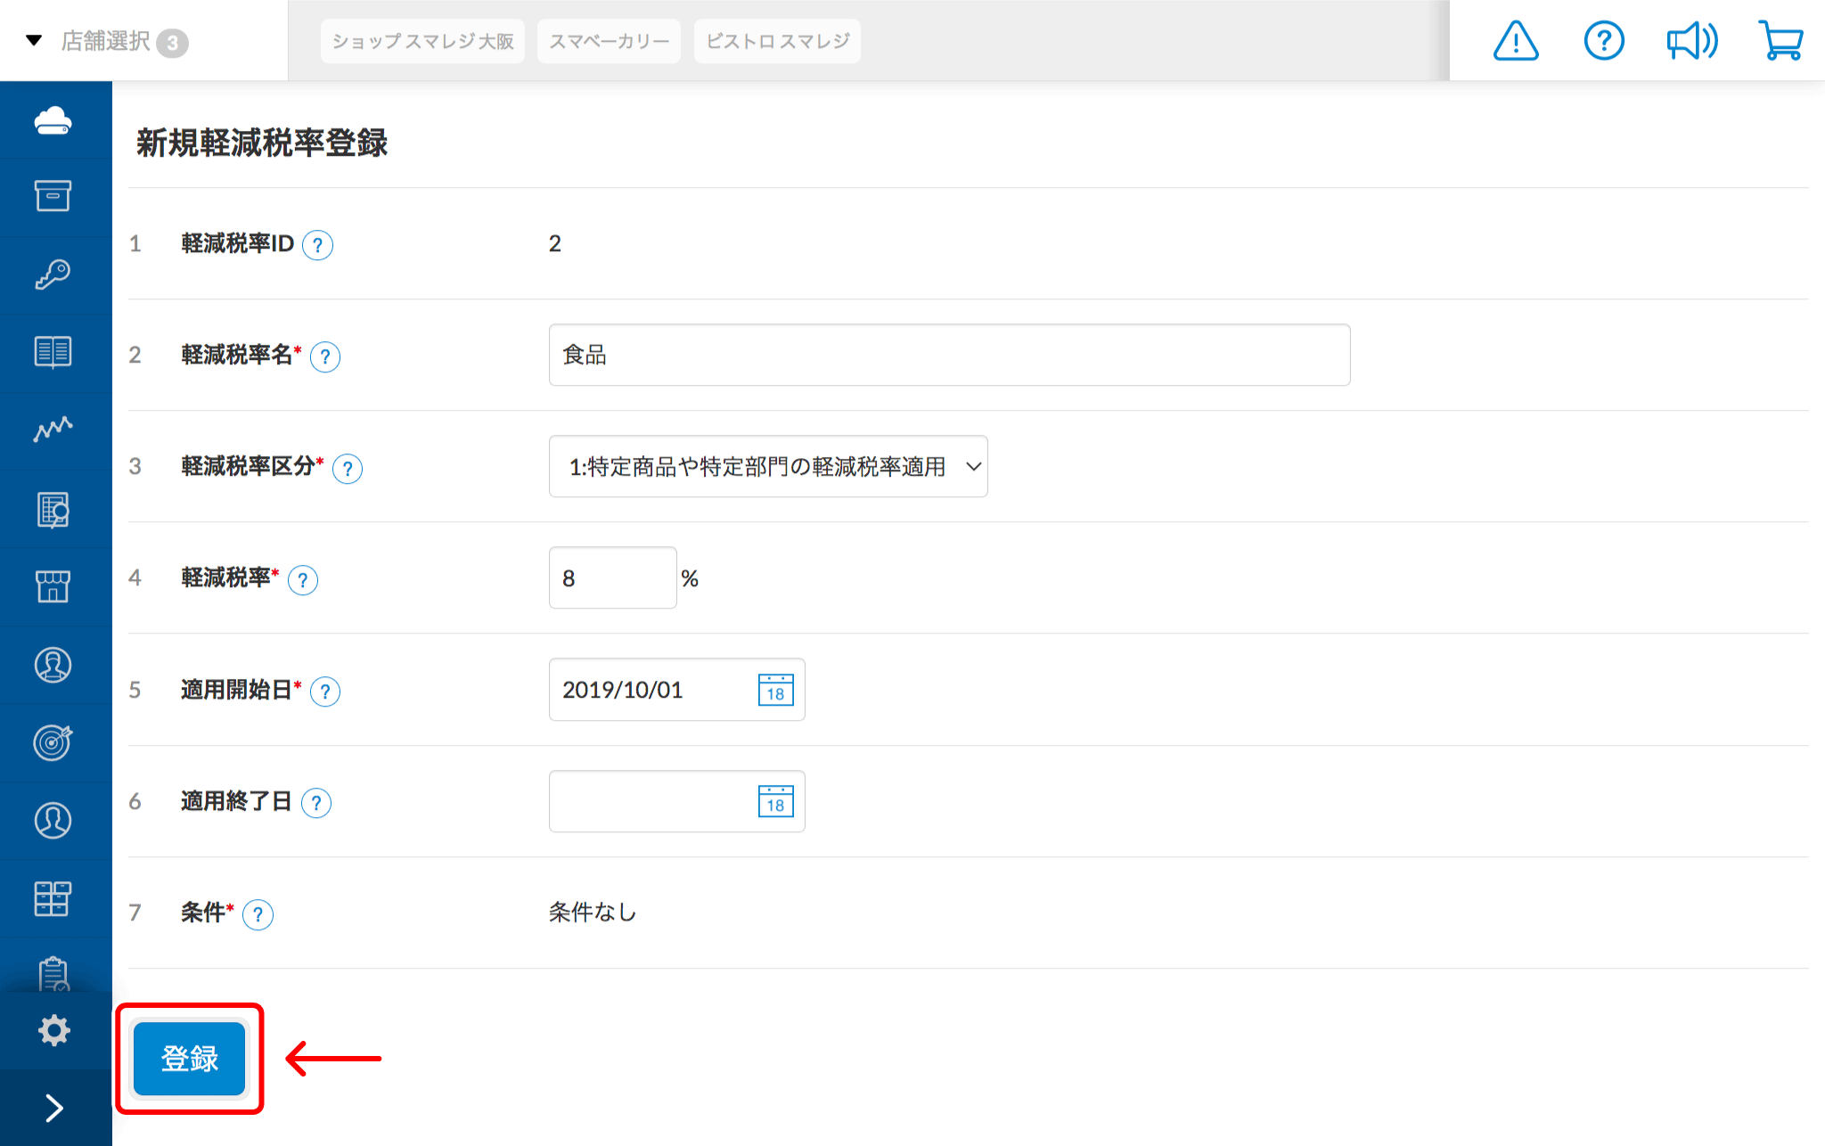This screenshot has width=1825, height=1146.
Task: Expand the sidebar with the chevron arrow
Action: coord(54,1108)
